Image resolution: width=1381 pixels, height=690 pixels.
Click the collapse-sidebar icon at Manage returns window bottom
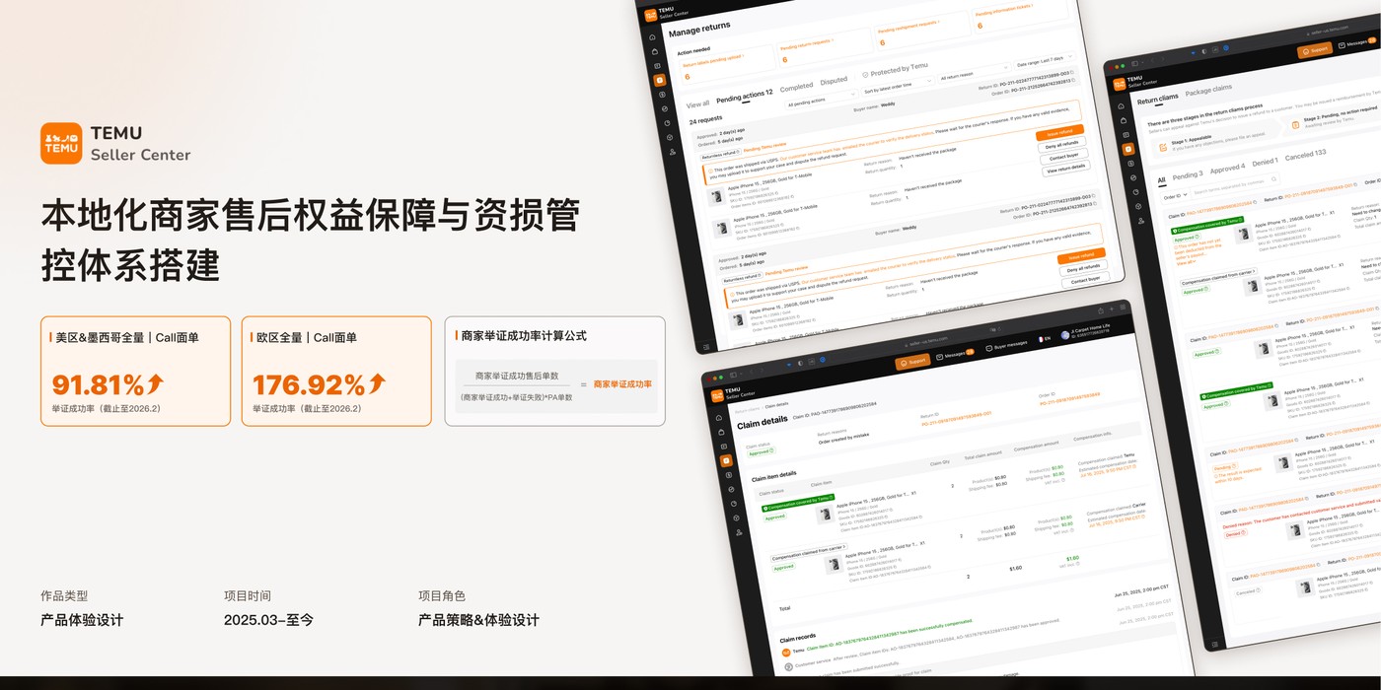pyautogui.click(x=706, y=347)
